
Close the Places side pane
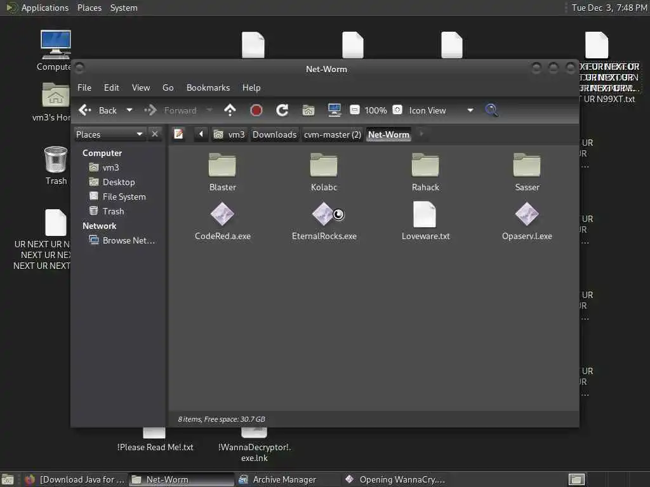pos(155,134)
